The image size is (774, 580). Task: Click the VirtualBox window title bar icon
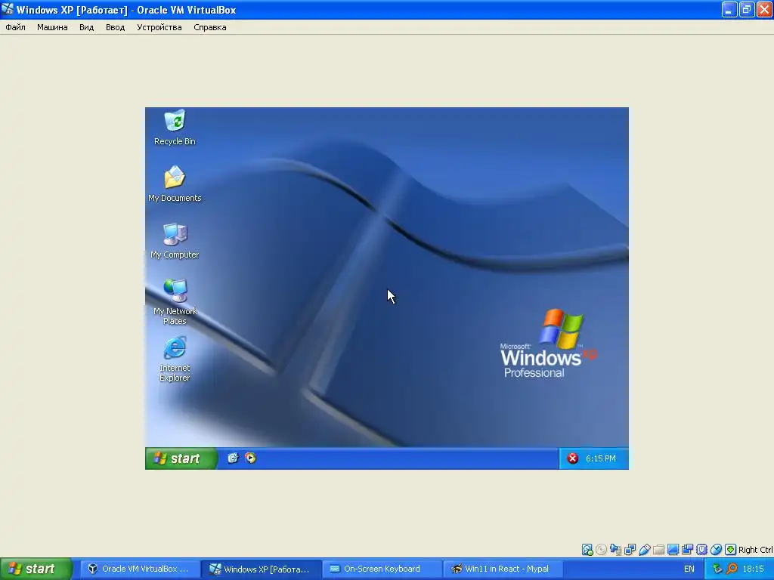8,9
